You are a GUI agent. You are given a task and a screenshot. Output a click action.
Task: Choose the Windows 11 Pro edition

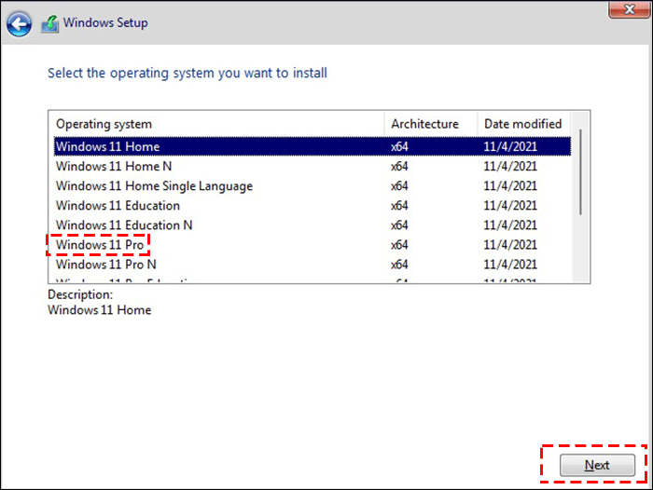click(x=101, y=245)
